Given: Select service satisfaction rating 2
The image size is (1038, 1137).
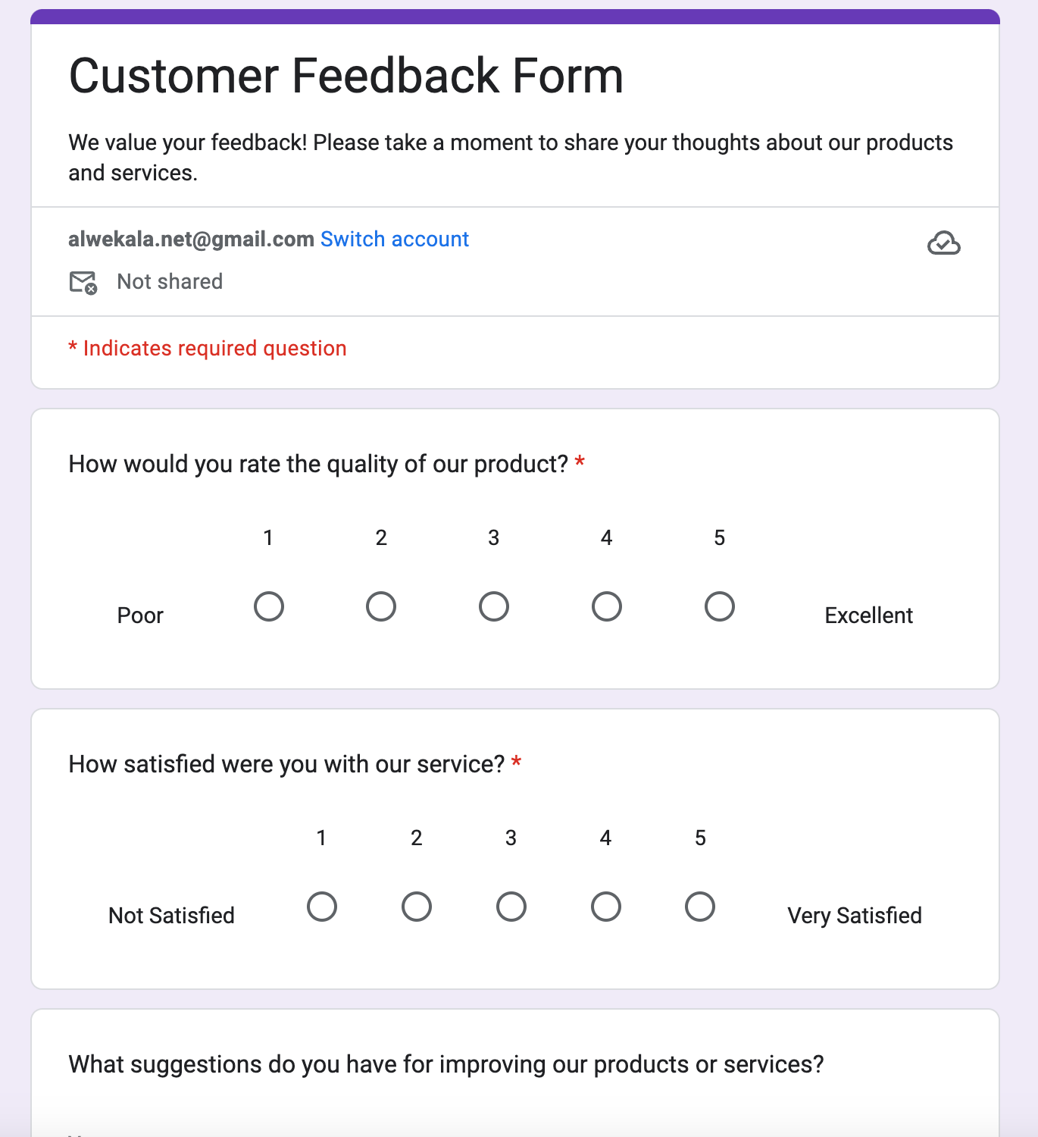Looking at the screenshot, I should pos(417,907).
